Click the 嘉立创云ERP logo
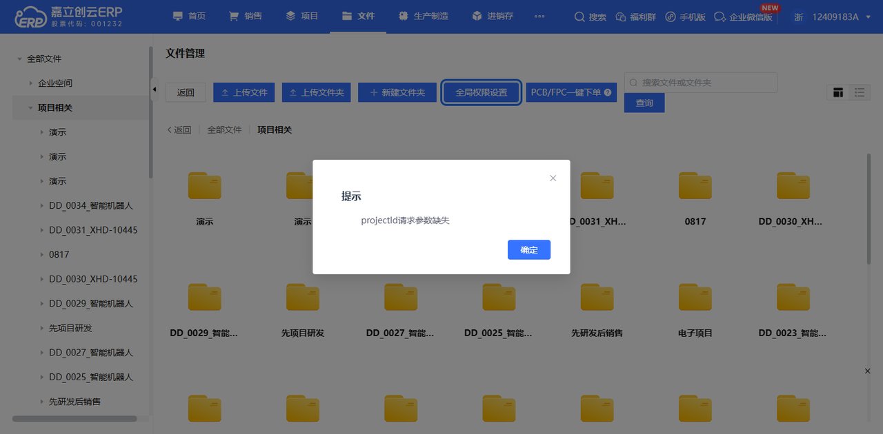 68,17
